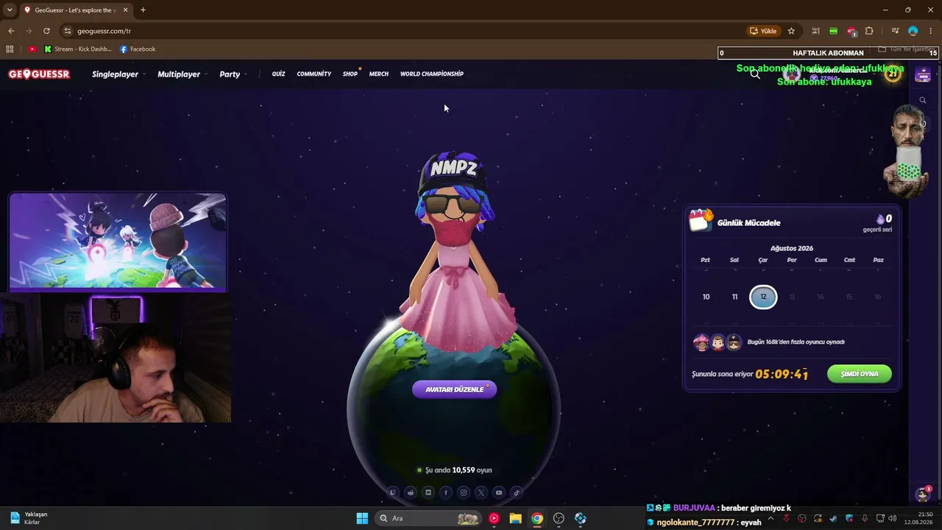
Task: Click the GeoGuessr logo
Action: pos(39,74)
